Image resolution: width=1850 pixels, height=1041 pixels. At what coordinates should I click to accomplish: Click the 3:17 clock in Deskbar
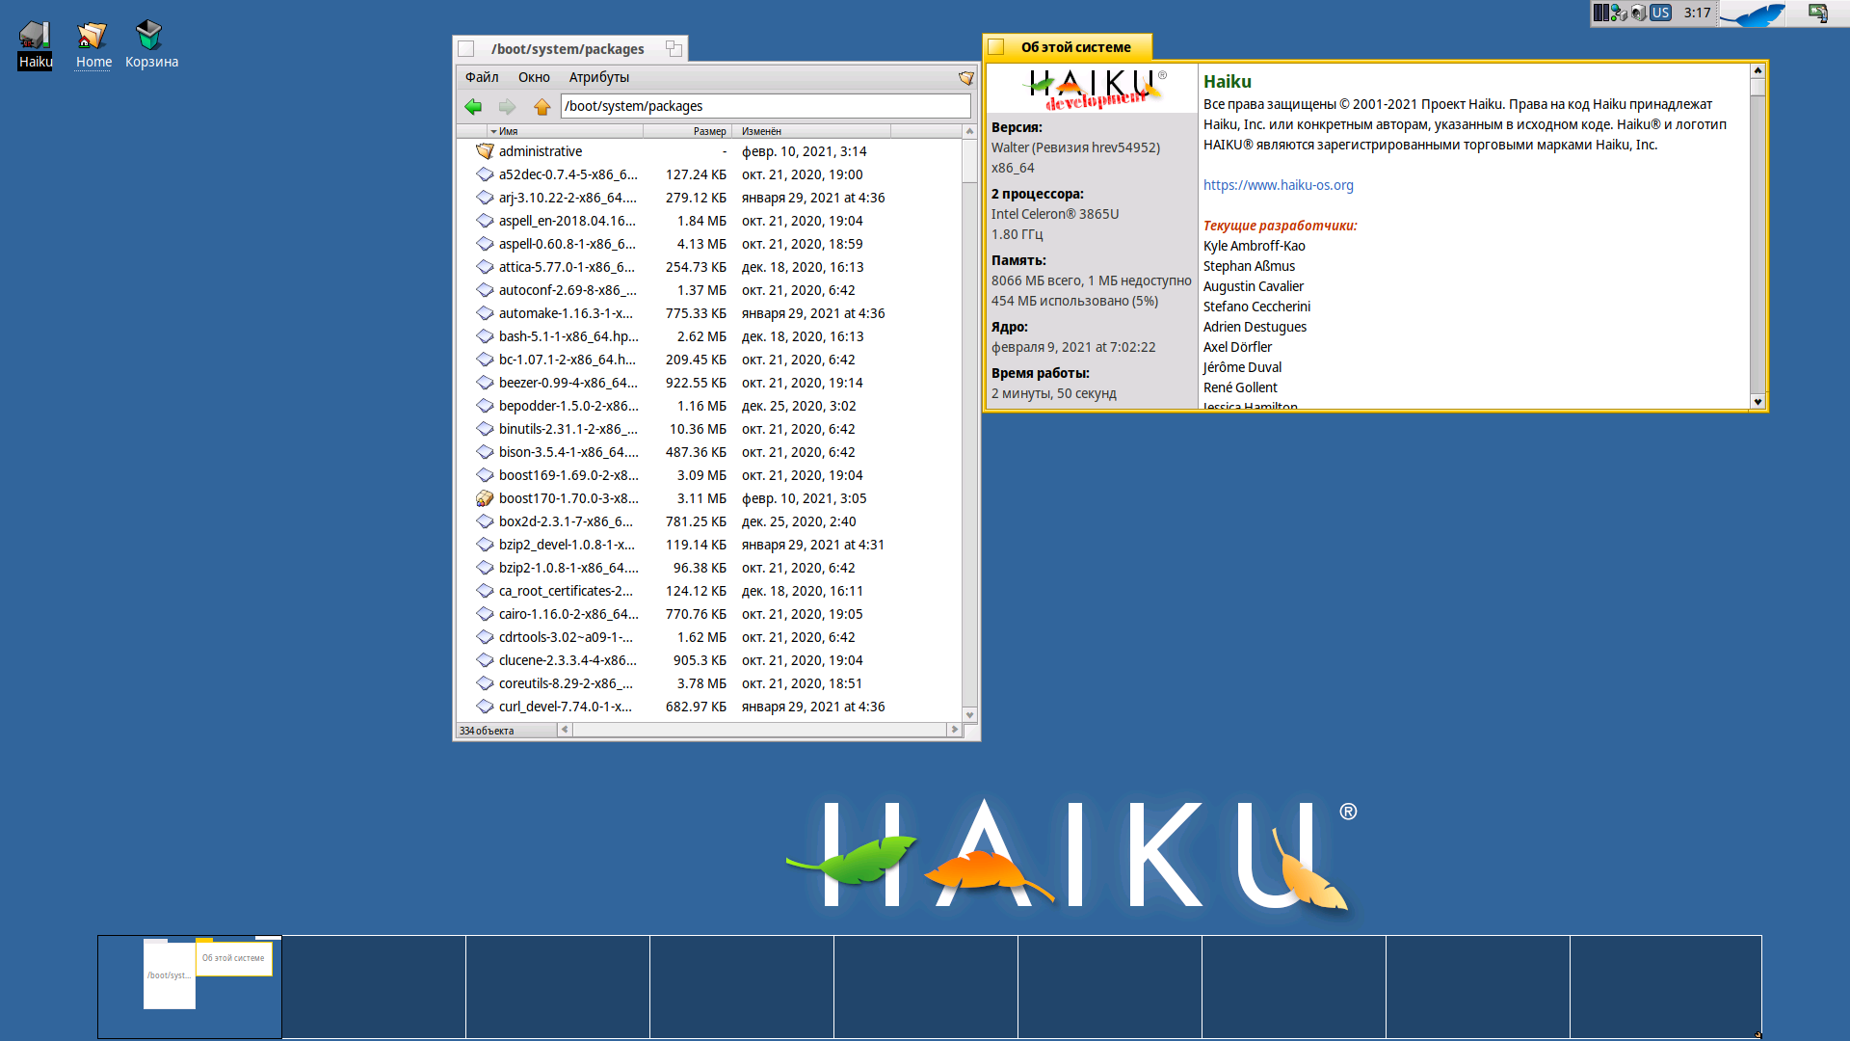(x=1697, y=13)
